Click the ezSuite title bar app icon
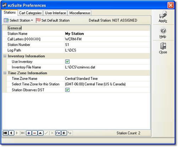This screenshot has width=178, height=147. click(x=5, y=5)
